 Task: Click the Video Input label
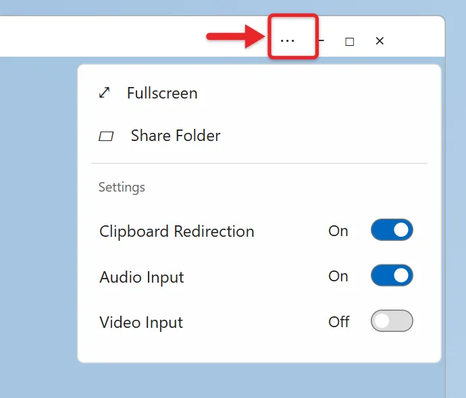(x=141, y=322)
